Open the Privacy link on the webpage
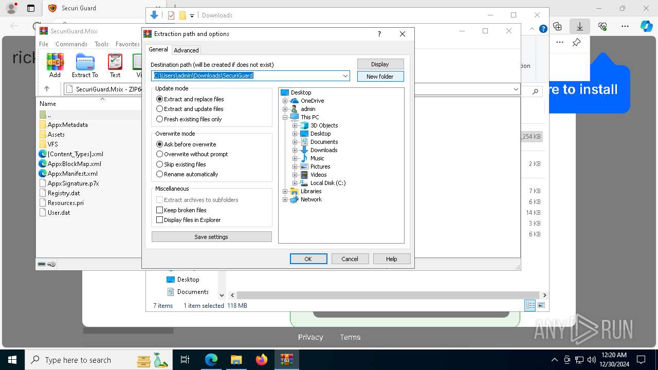The image size is (658, 370). [310, 337]
